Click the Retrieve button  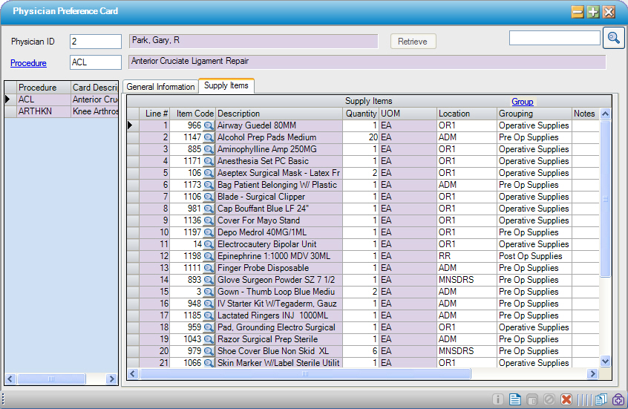(x=413, y=42)
